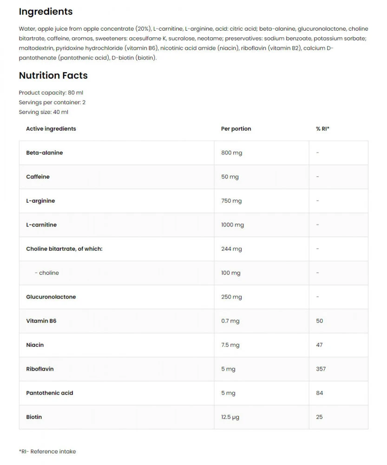The width and height of the screenshot is (387, 465).
Task: Click the L-carnitine 1000 mg value
Action: click(232, 225)
